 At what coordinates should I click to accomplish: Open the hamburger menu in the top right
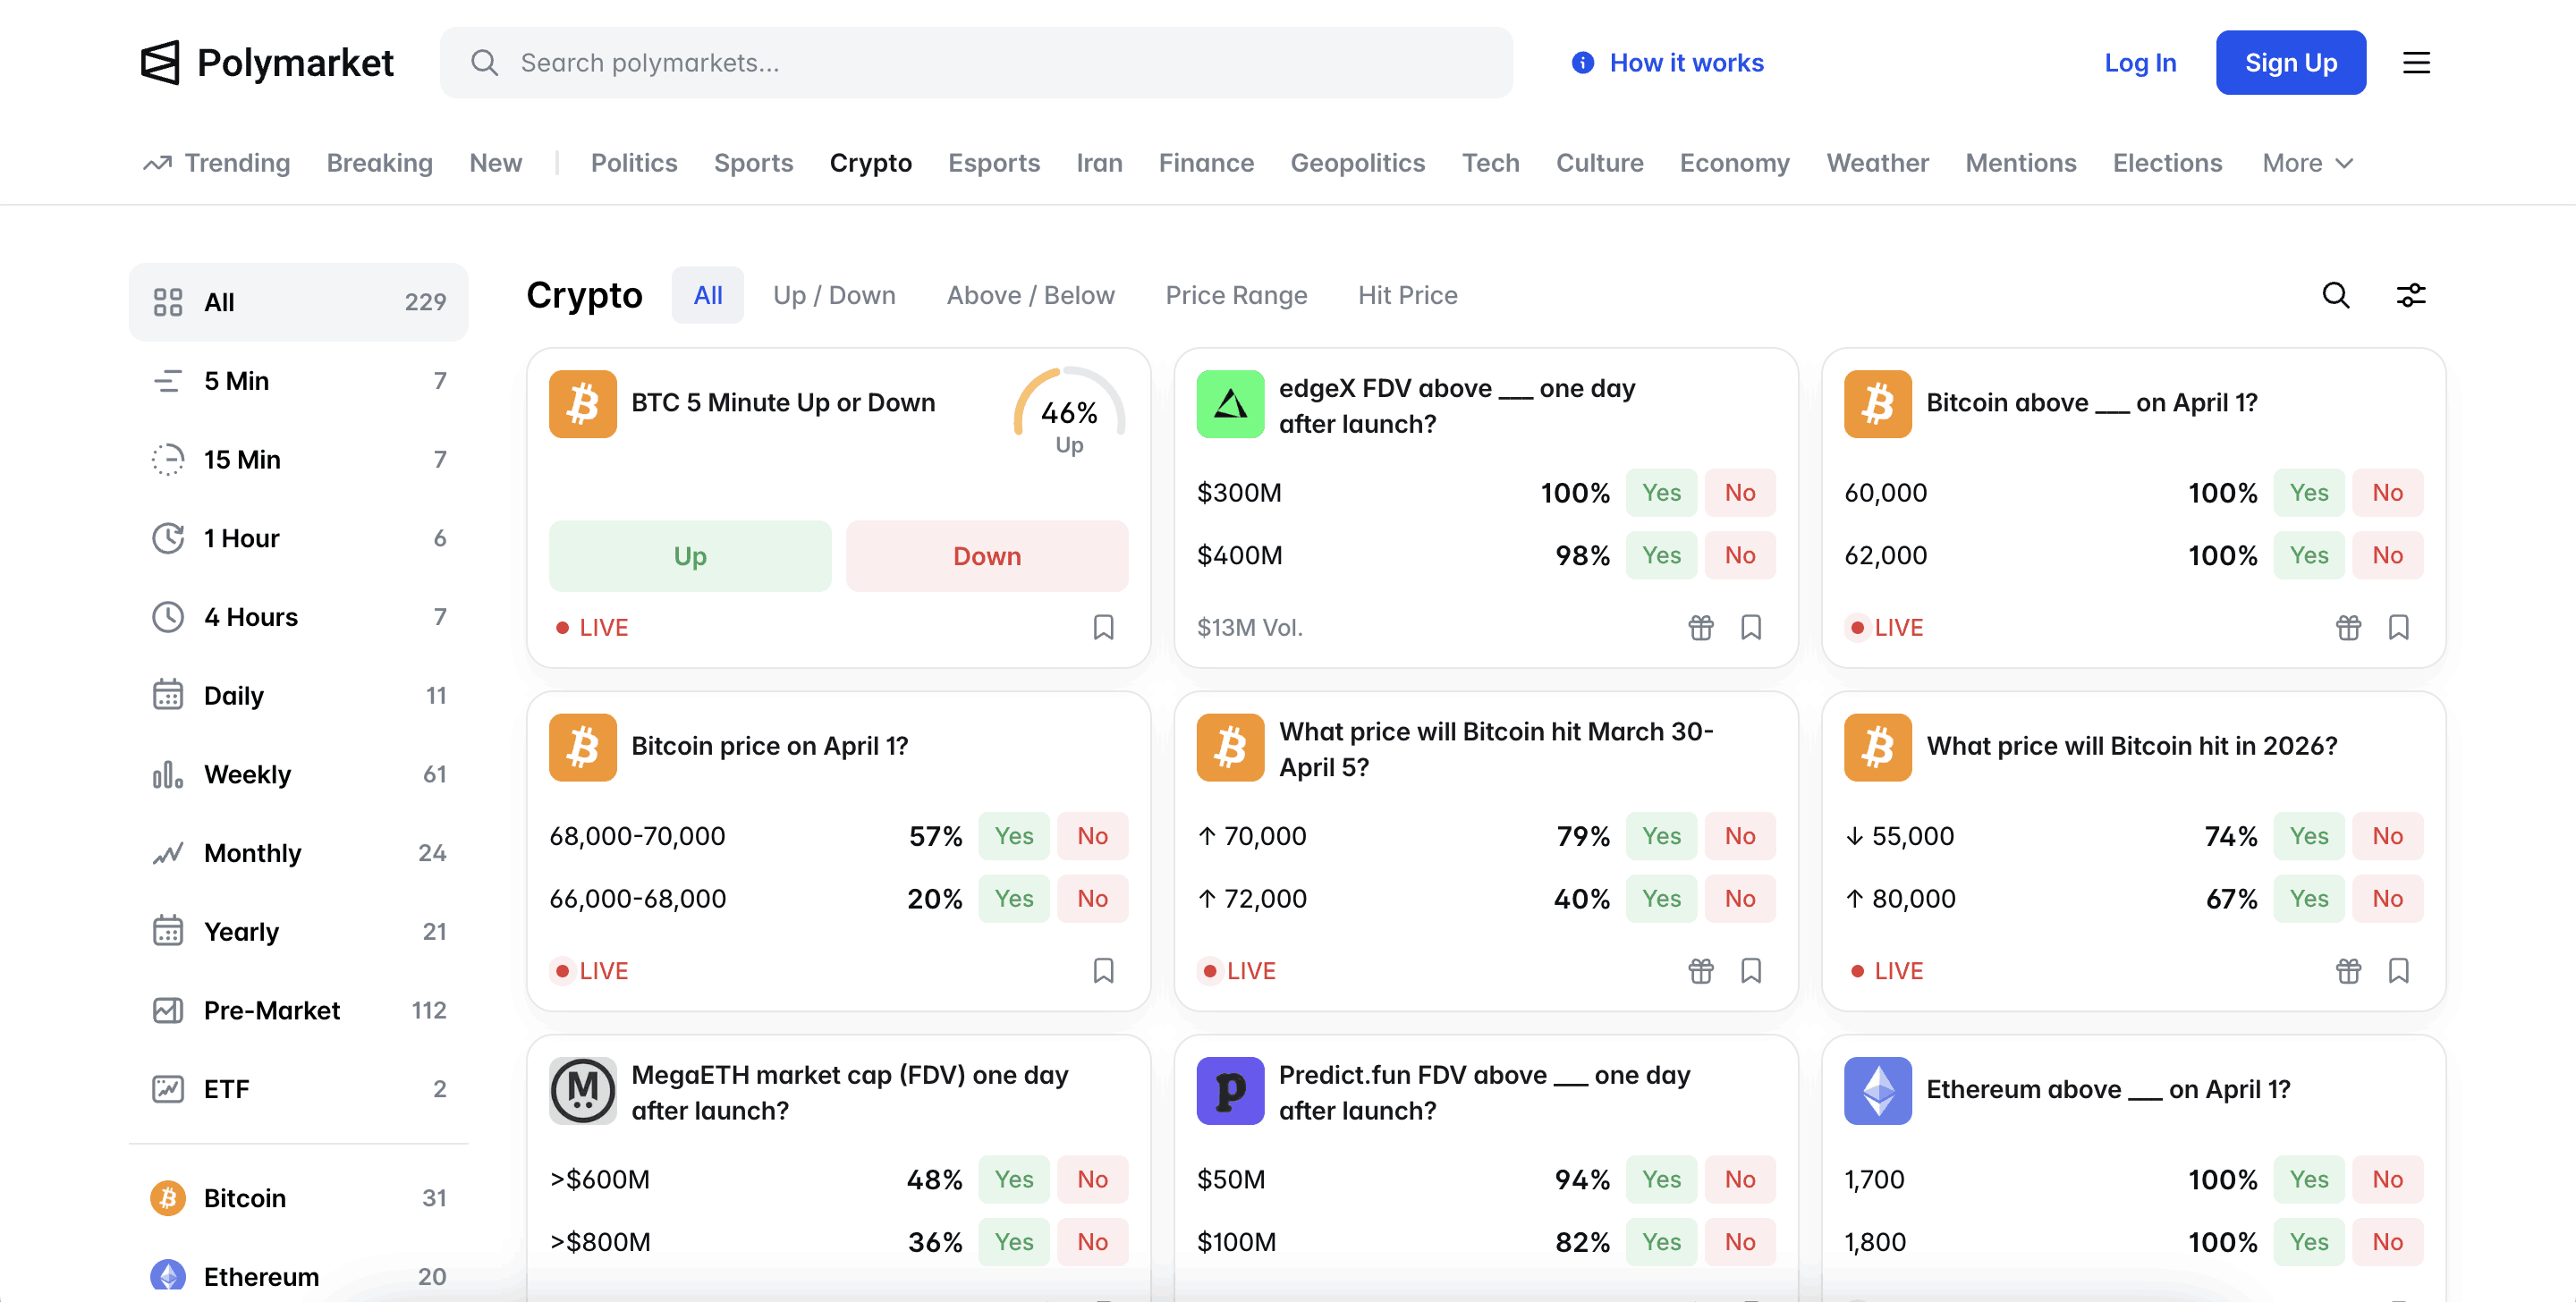click(2417, 62)
